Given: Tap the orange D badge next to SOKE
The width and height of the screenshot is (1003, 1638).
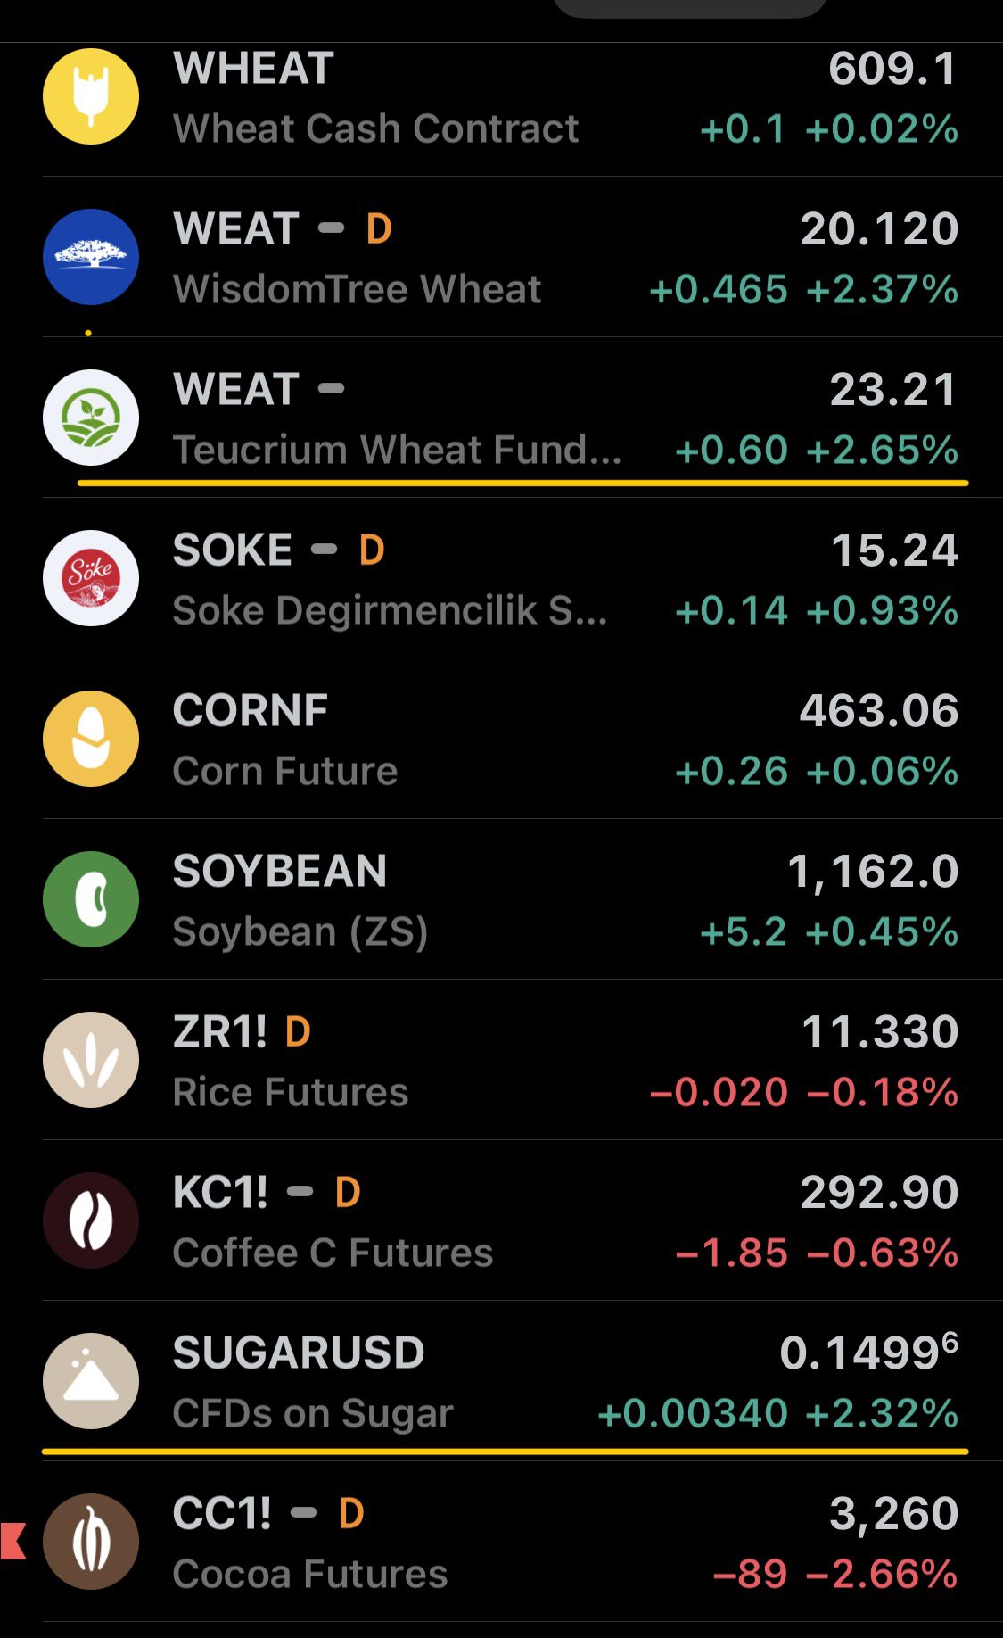Looking at the screenshot, I should click(372, 550).
